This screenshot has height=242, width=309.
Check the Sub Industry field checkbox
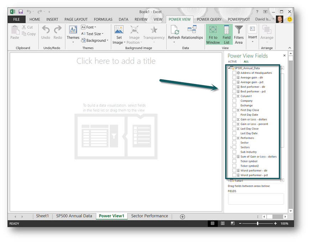(x=234, y=152)
